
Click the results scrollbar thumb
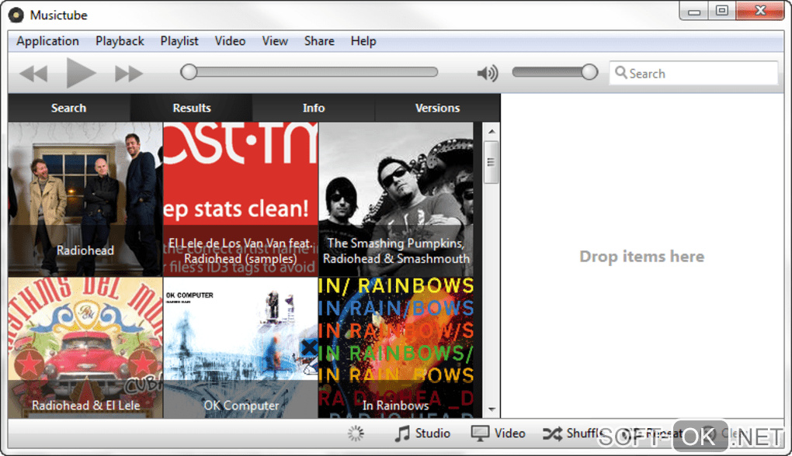click(x=491, y=162)
